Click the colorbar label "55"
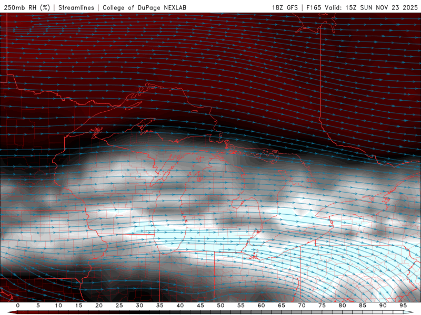Screen dimensions: 421x315 tap(241, 306)
